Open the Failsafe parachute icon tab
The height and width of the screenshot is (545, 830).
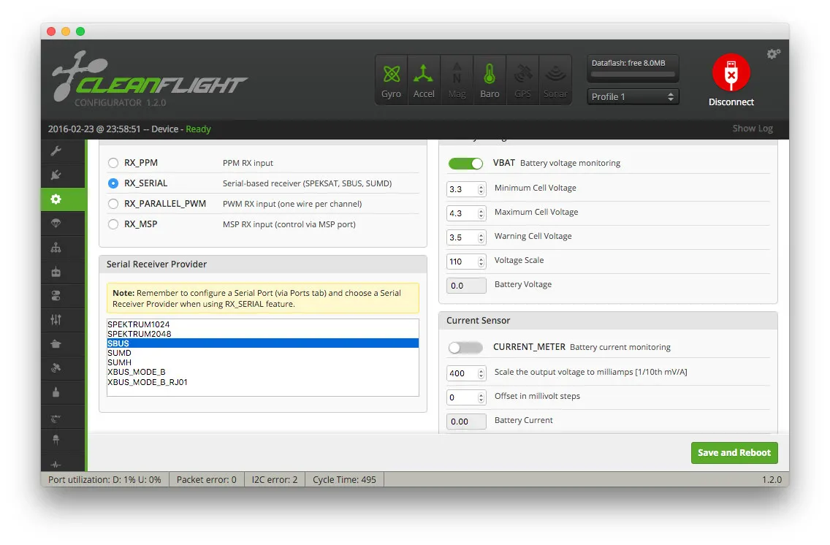click(56, 224)
